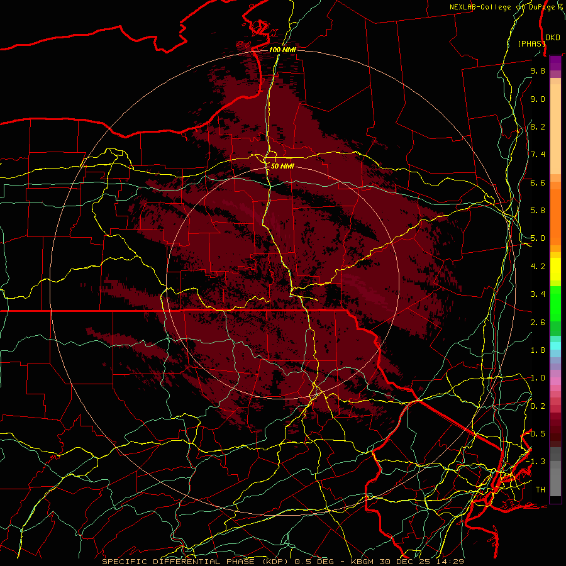Click the 3.4 legend value

click(x=538, y=294)
